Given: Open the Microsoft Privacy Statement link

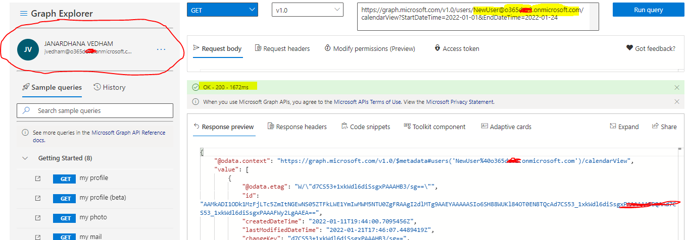Looking at the screenshot, I should point(460,102).
